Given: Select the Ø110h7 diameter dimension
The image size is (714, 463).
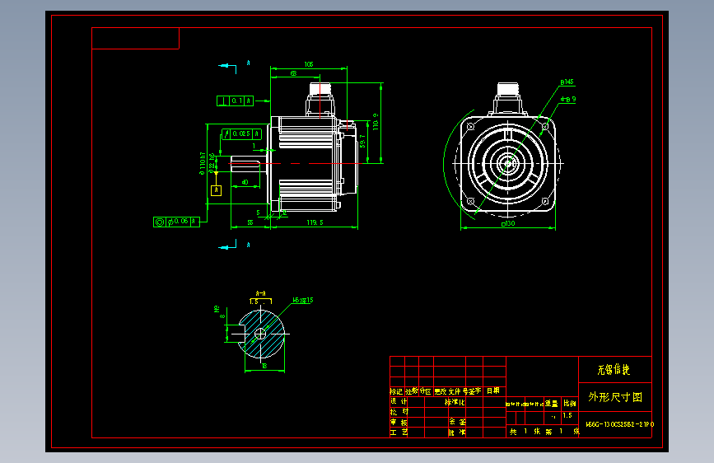Looking at the screenshot, I should pos(203,164).
